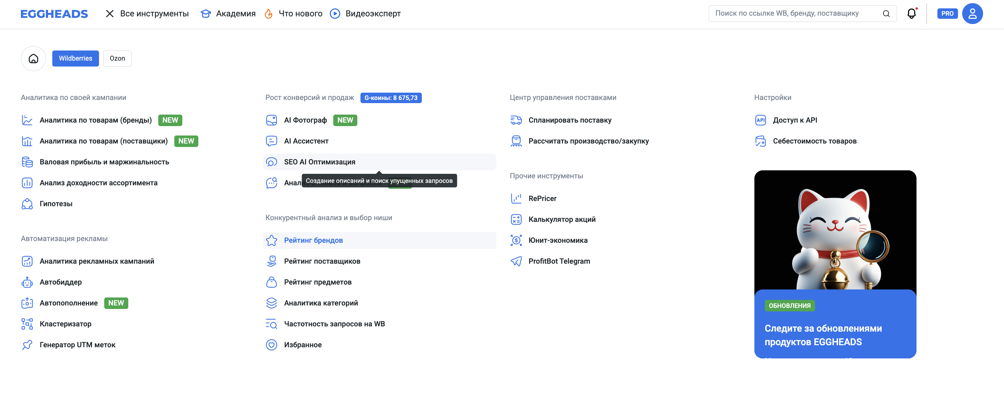
Task: Close the tools menu with X icon
Action: (110, 14)
